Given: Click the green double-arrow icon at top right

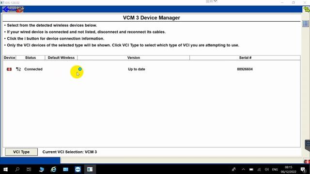Looking at the screenshot, I should tap(307, 9).
